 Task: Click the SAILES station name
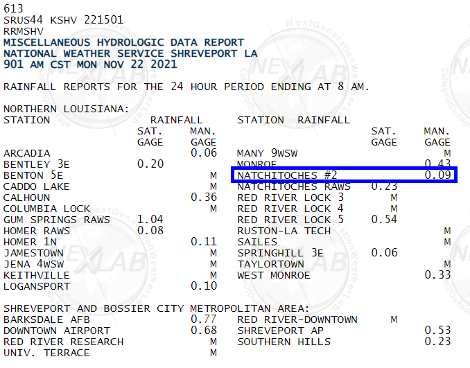[x=257, y=242]
